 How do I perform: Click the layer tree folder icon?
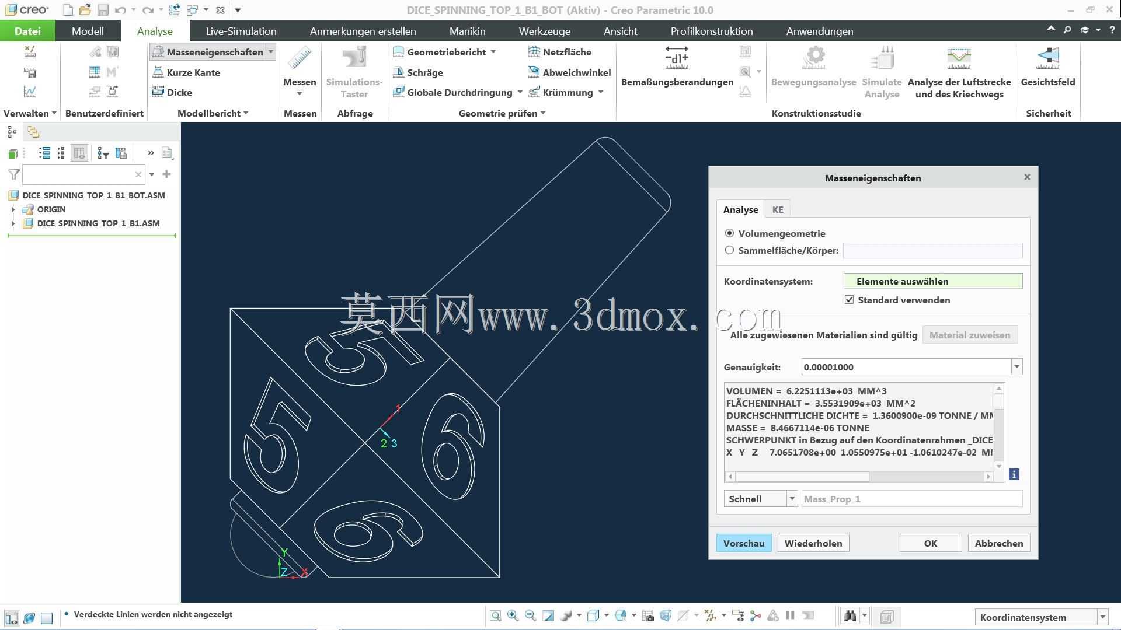click(33, 132)
